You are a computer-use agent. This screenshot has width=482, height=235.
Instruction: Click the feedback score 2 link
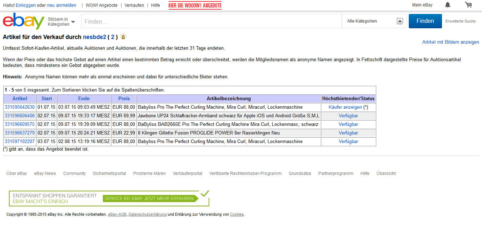(113, 37)
